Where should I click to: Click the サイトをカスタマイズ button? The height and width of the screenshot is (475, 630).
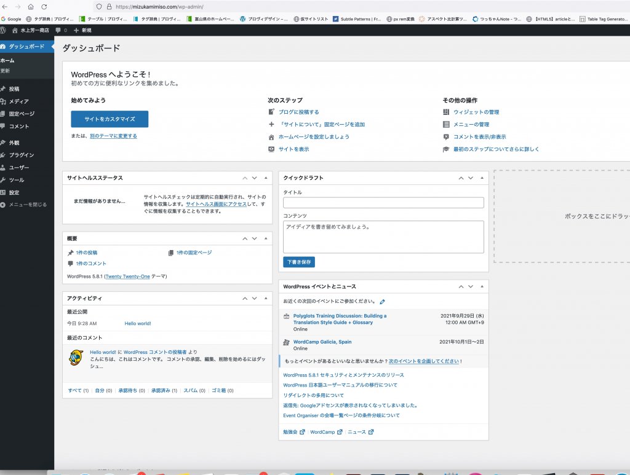(110, 119)
